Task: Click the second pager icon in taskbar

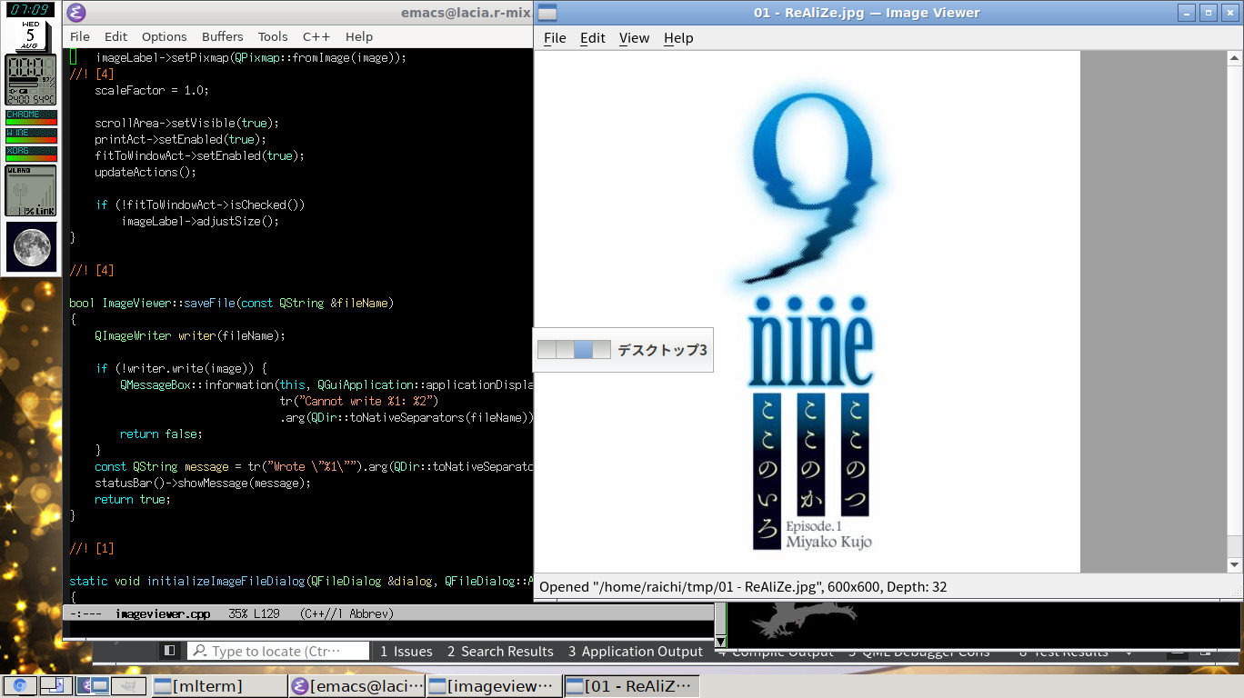Action: coord(55,685)
